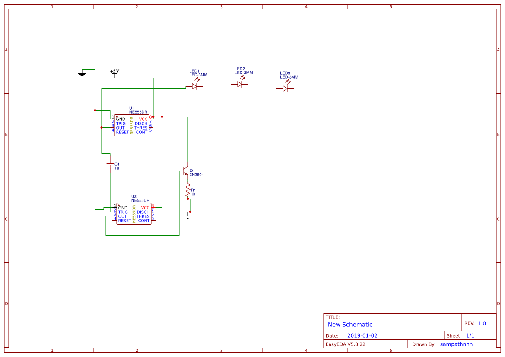The width and height of the screenshot is (505, 357).
Task: Select the R1 resistor symbol
Action: click(188, 190)
